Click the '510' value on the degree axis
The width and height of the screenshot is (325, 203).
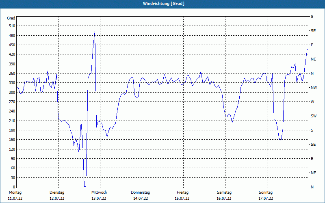pos(12,26)
